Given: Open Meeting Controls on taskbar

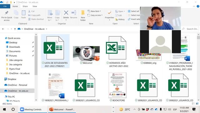Looking at the screenshot, I should 32,110.
